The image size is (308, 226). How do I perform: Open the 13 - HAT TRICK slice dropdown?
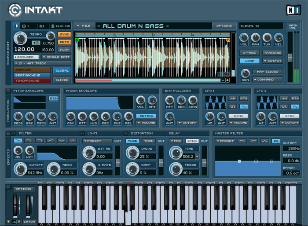[42, 63]
